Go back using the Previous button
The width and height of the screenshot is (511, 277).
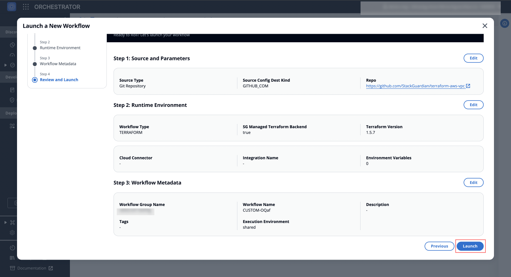[x=439, y=246]
